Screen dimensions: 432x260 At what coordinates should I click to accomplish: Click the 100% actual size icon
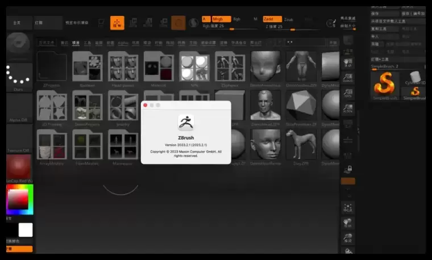(x=348, y=93)
